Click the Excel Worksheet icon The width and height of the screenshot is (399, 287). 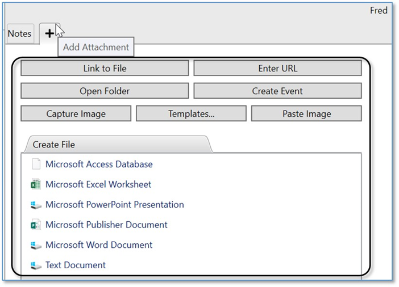[x=36, y=184]
